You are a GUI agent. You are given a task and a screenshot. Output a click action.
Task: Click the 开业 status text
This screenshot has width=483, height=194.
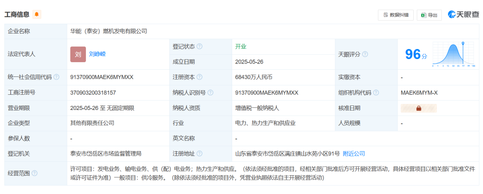241,46
